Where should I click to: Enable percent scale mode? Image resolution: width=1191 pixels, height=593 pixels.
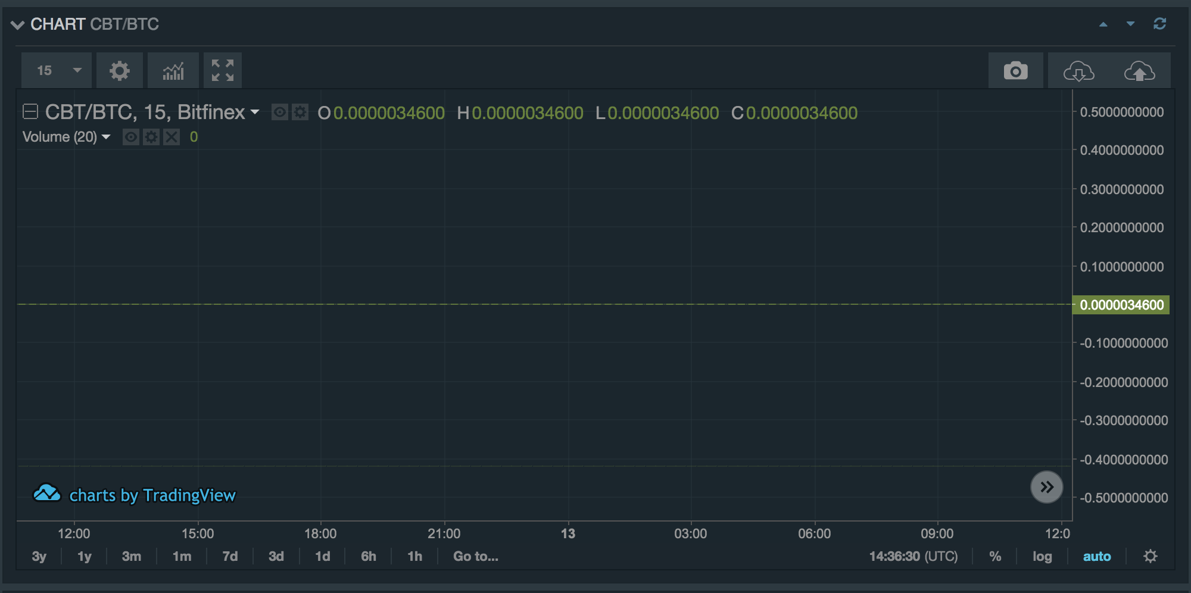(994, 556)
